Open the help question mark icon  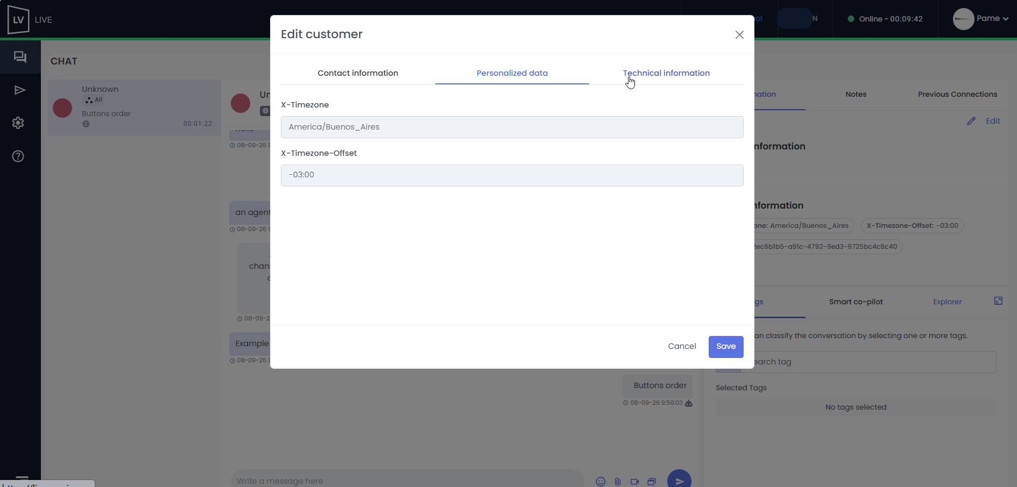point(18,156)
